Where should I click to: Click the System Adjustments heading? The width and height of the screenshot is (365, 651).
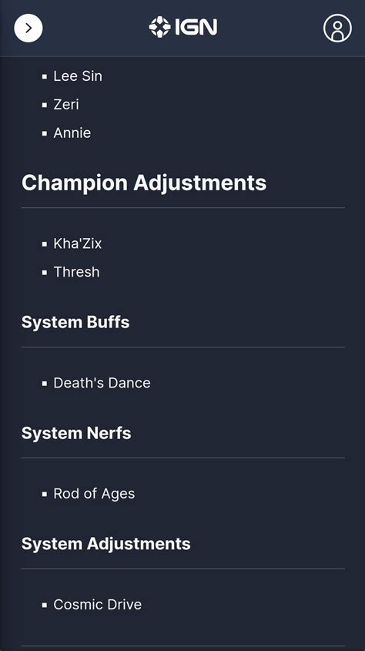(106, 544)
